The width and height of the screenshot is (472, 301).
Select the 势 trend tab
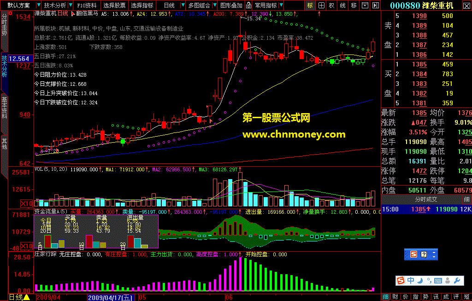425,297
